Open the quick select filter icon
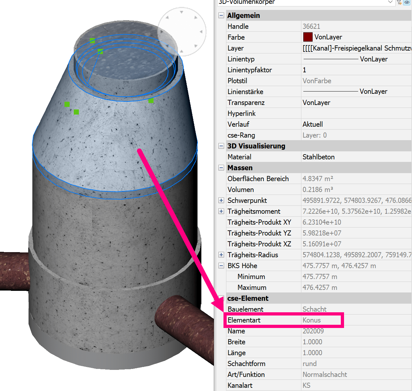412x391 pixels. point(399,2)
